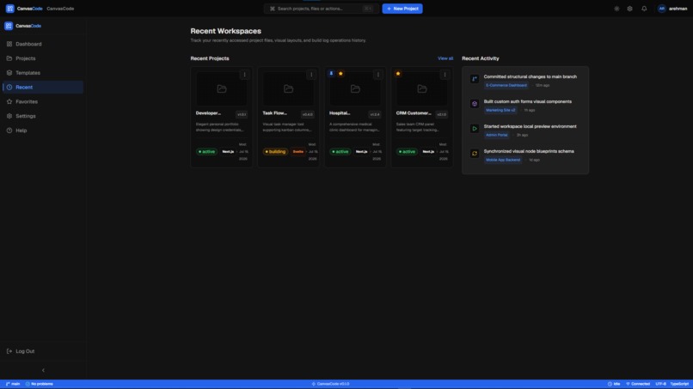693x389 pixels.
Task: Click 'Synchronized visual node blueprints schema' activity
Action: [529, 151]
